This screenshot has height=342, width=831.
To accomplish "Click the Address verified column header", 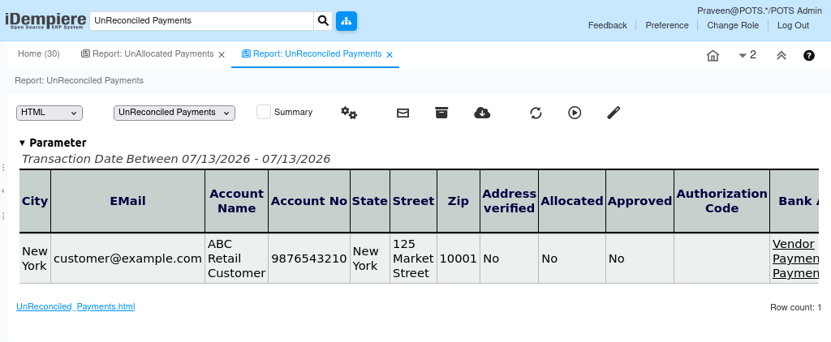I will (x=510, y=201).
